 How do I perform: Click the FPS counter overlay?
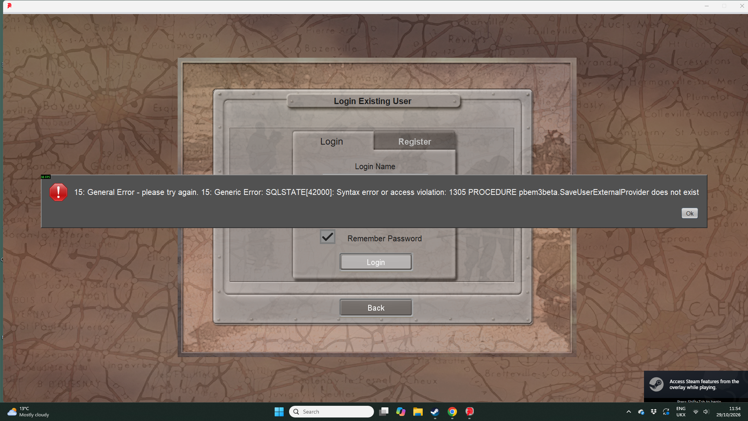[46, 177]
